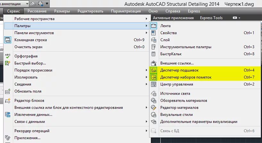Click the Связь с БД icon
This screenshot has width=262, height=143.
tap(154, 131)
